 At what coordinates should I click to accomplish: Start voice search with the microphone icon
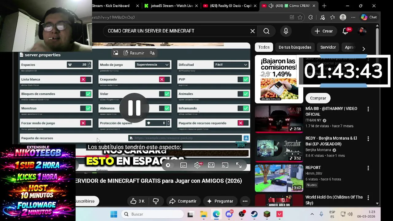point(286,31)
